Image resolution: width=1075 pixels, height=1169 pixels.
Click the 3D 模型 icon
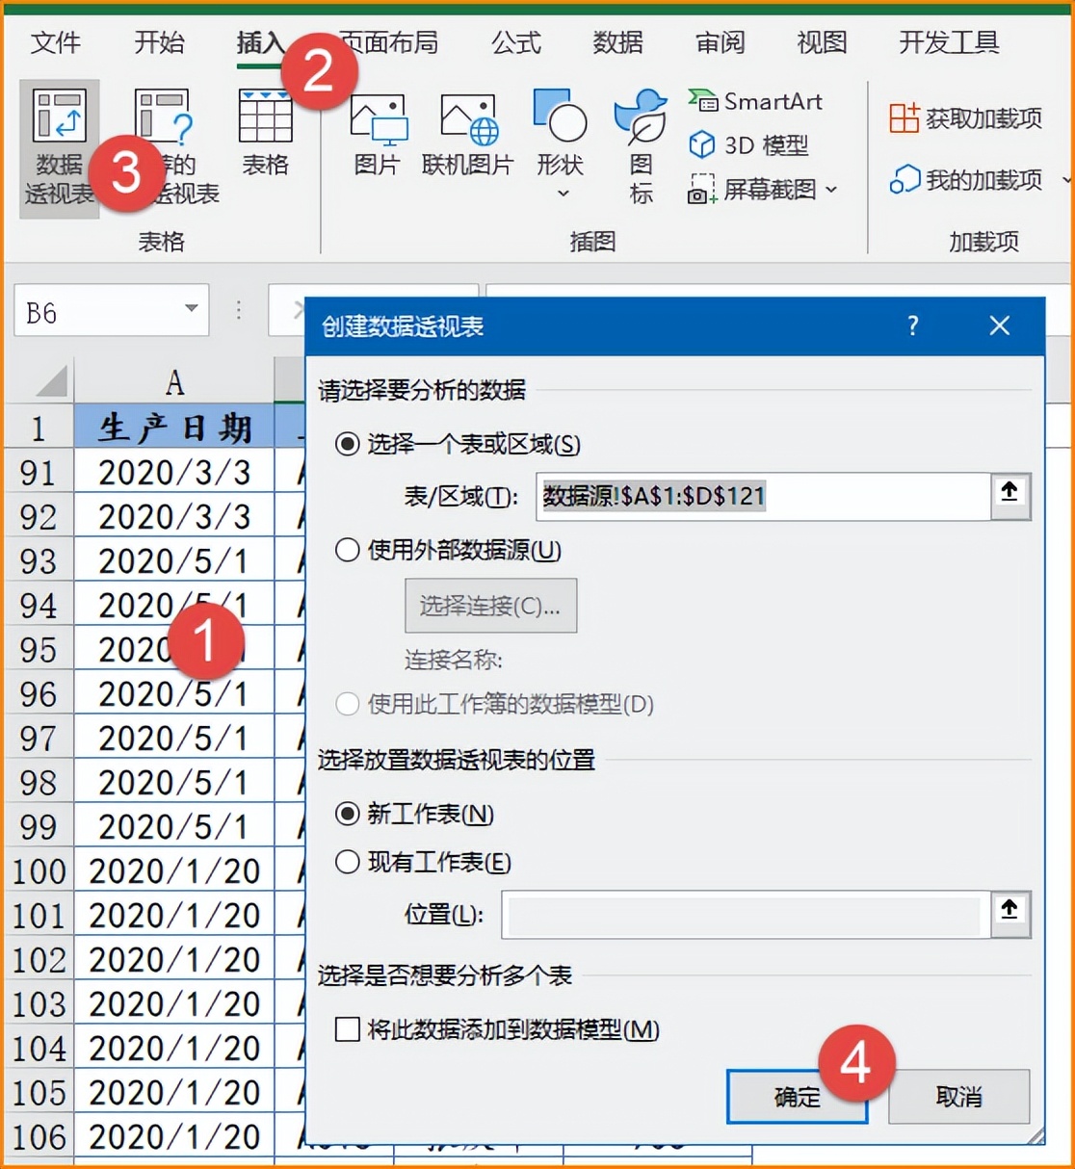coord(749,144)
